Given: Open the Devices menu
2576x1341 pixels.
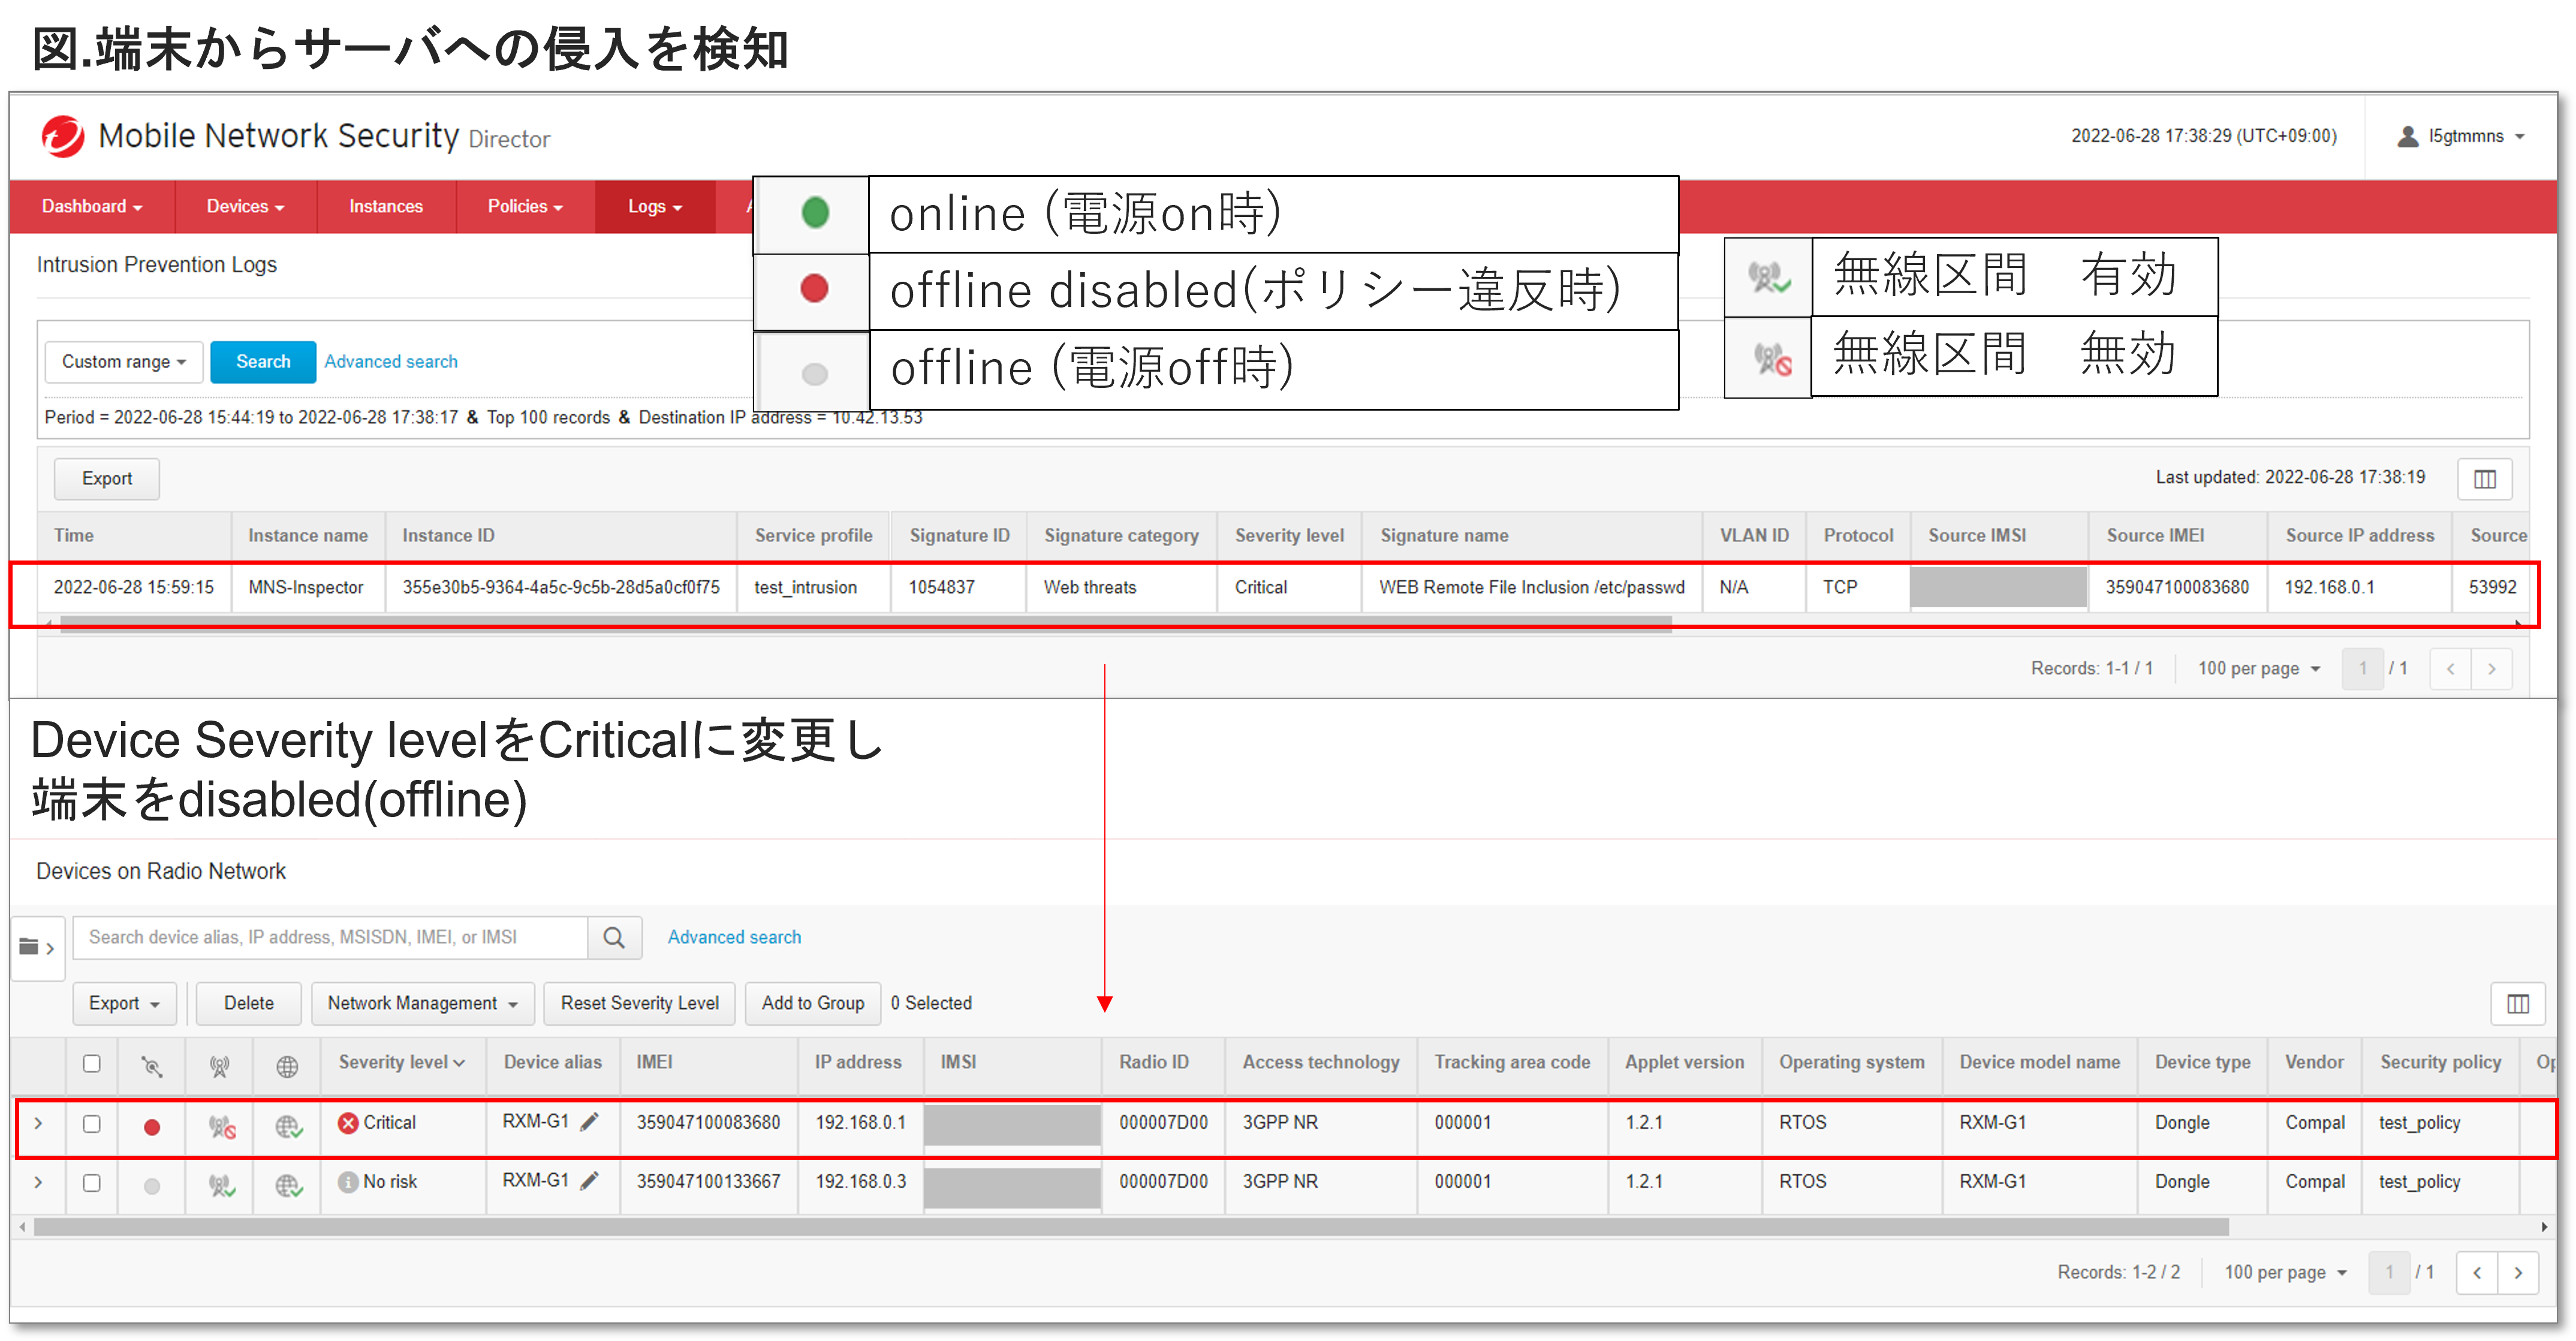Looking at the screenshot, I should coord(245,206).
